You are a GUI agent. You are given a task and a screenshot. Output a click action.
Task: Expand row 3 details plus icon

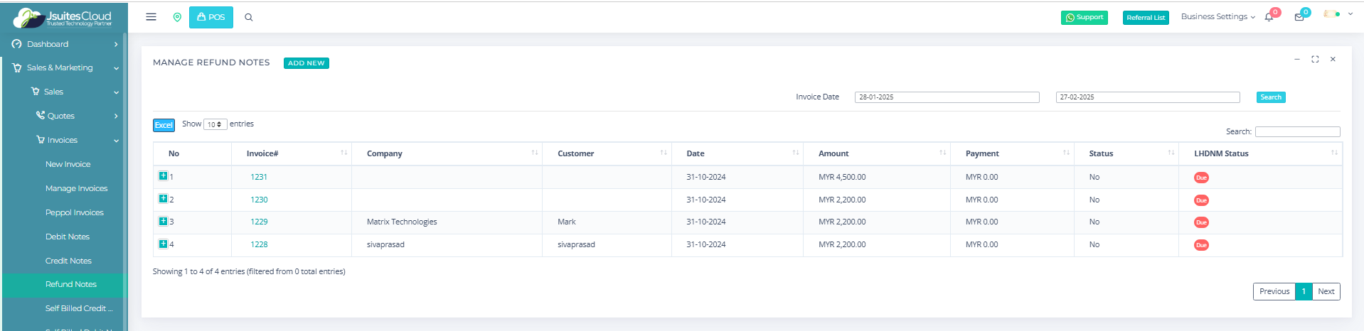[163, 222]
